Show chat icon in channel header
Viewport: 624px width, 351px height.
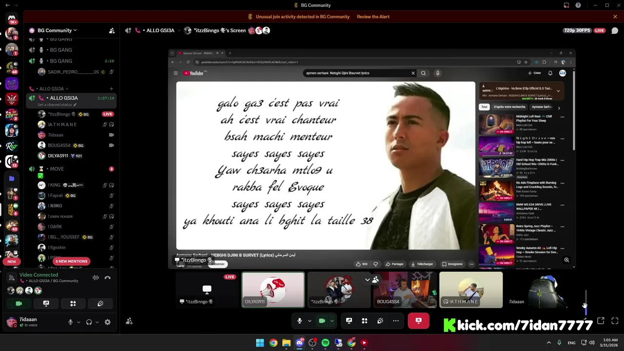615,30
